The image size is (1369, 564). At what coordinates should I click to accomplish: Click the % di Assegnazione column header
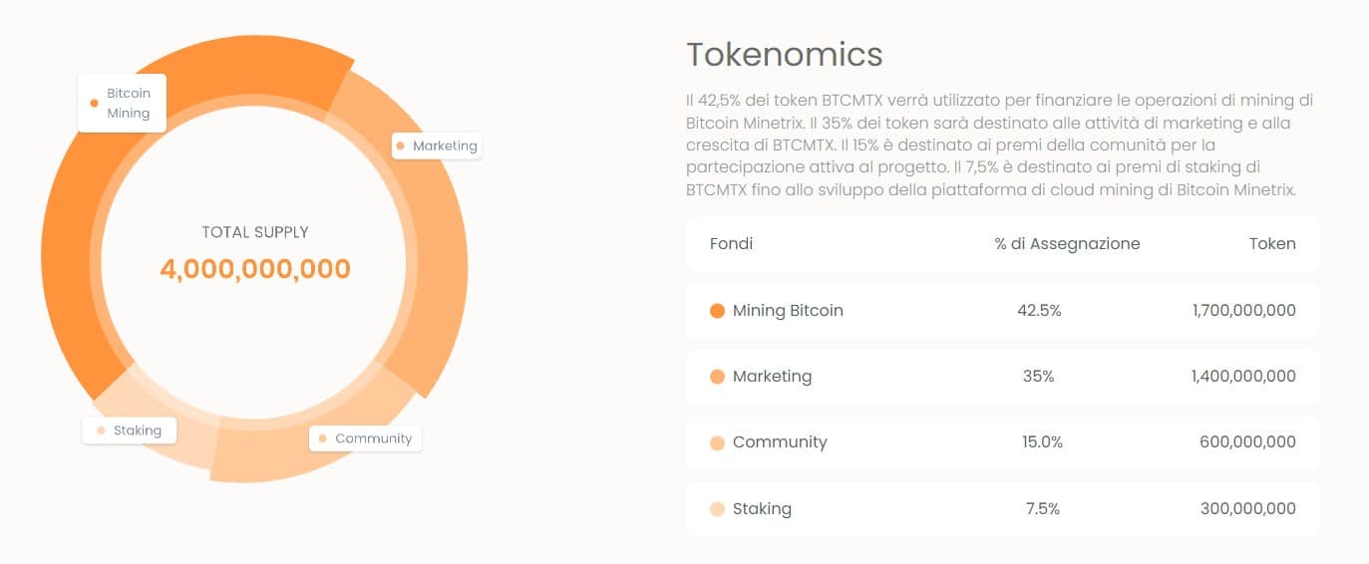point(1067,243)
